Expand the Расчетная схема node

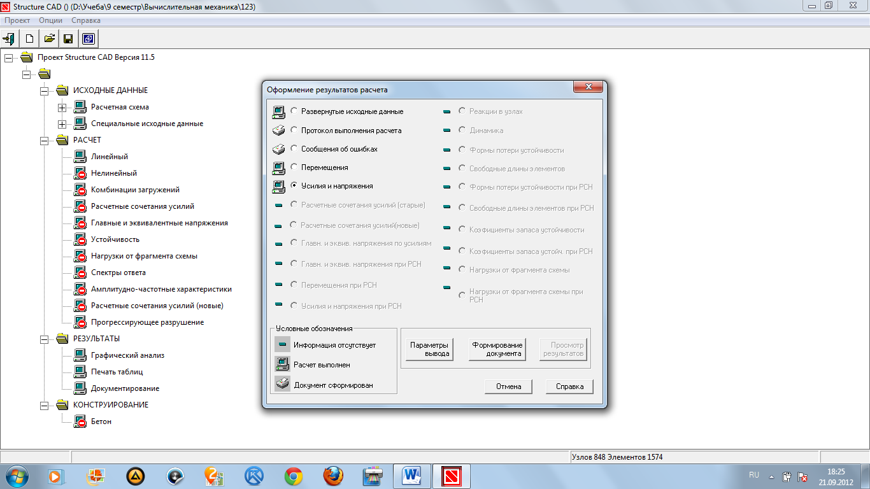coord(62,107)
